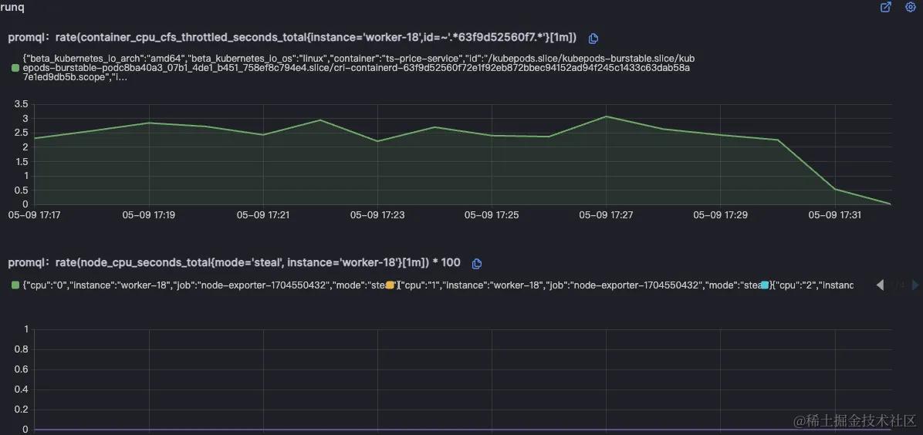Go to next legend page arrow
The image size is (923, 435).
[915, 285]
